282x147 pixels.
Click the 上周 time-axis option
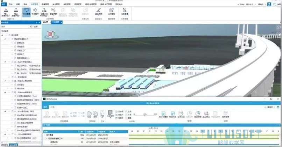[x=129, y=112]
